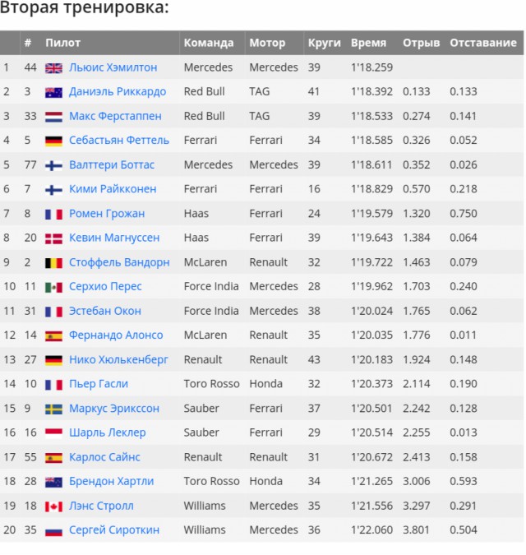526x555 pixels.
Task: Click the Mexican flag beside Серхио Перес
Action: click(53, 287)
